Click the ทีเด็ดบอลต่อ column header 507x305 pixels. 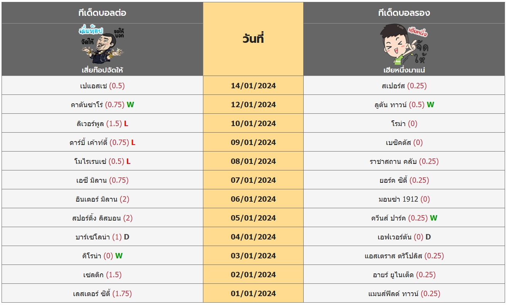102,13
